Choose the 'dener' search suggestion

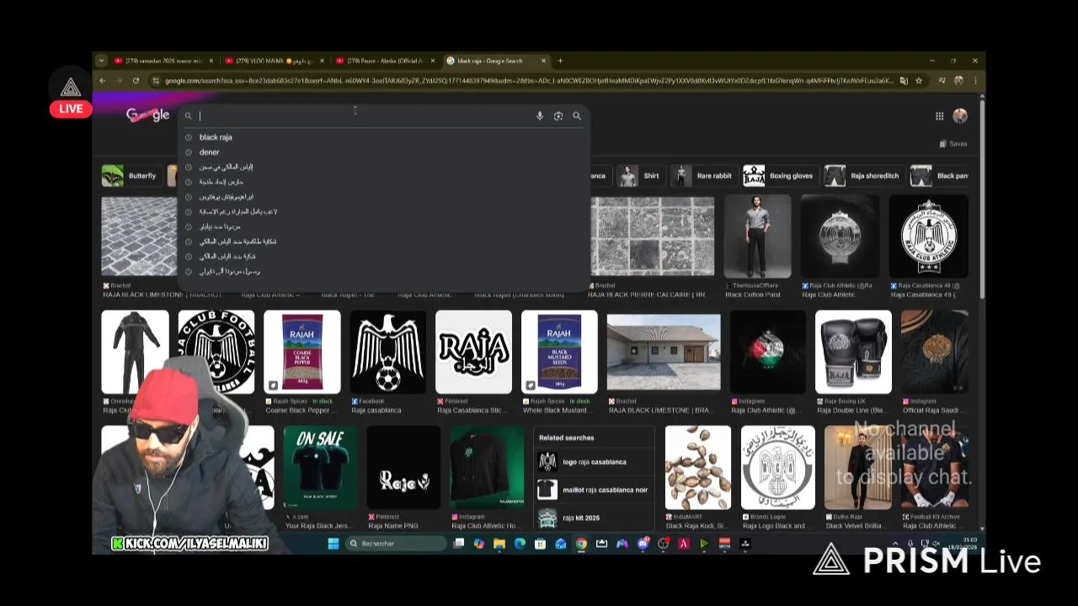pos(209,152)
